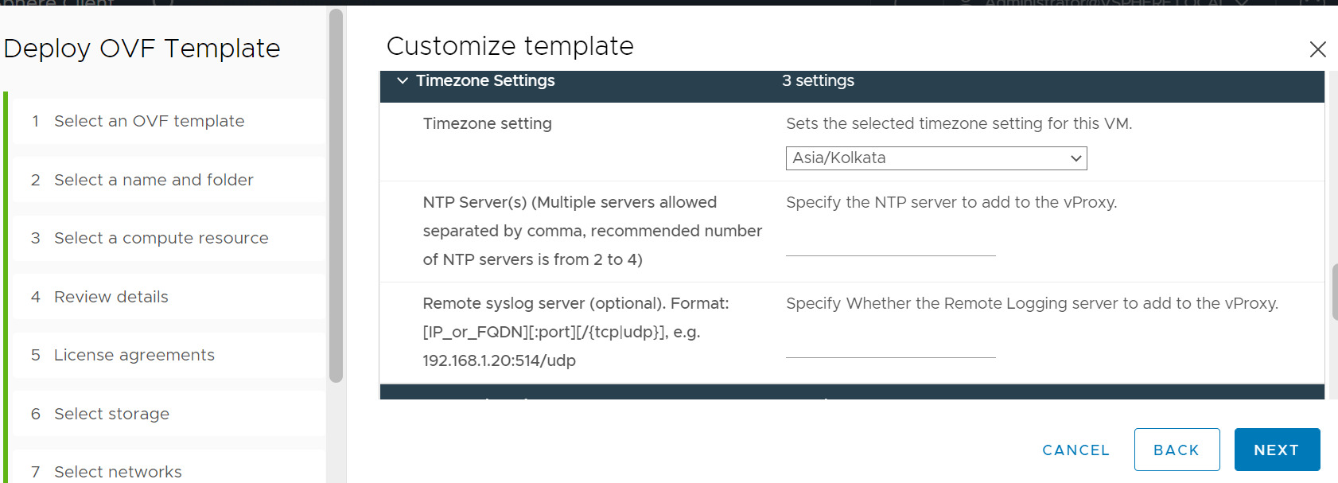
Task: Click the vSphere Client logo
Action: 56,4
